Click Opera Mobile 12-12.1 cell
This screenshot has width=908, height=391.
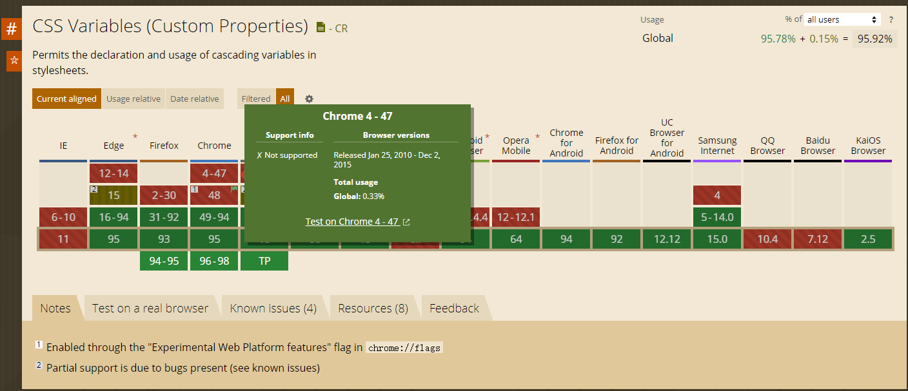516,217
